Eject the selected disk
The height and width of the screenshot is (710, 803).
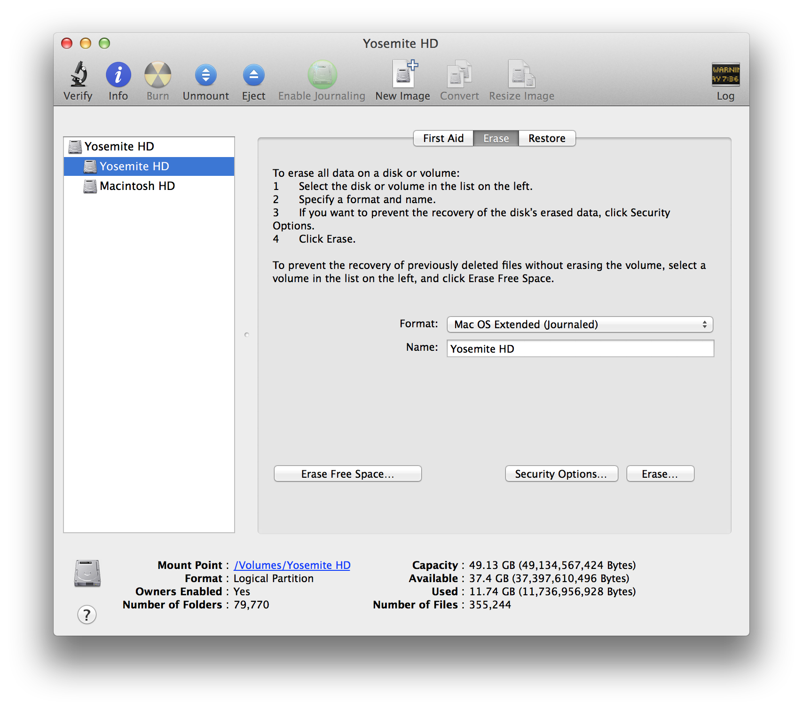click(x=254, y=75)
